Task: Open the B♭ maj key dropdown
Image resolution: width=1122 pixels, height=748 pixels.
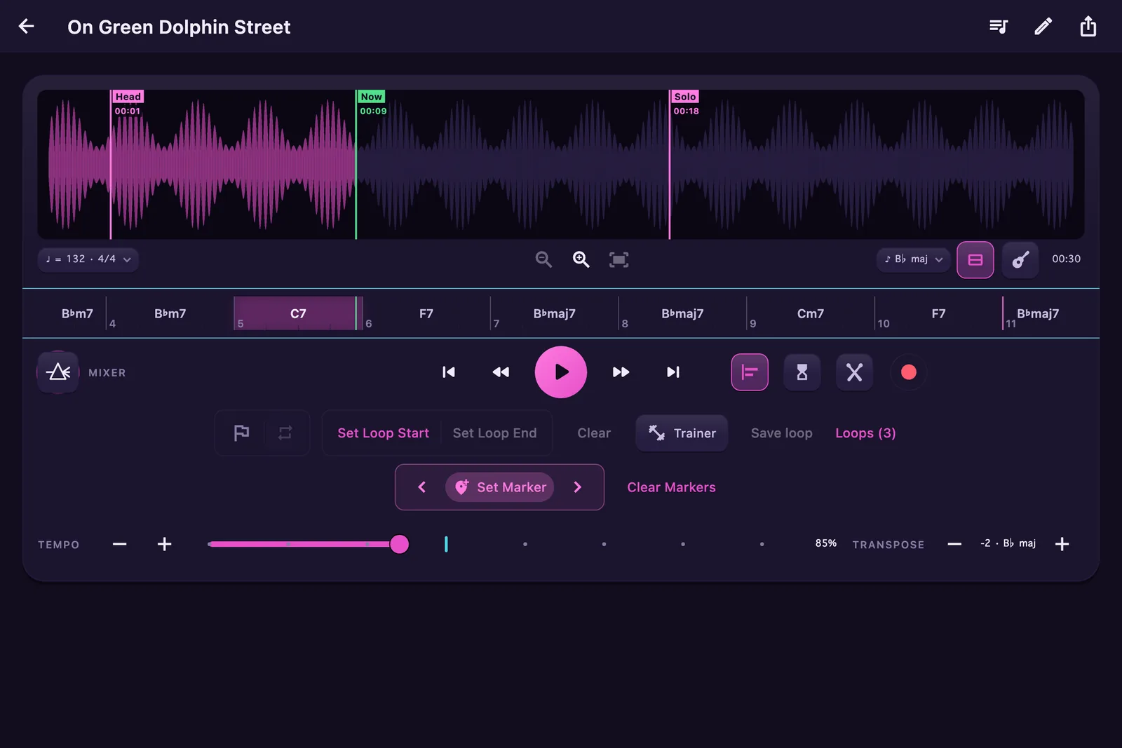Action: coord(913,259)
